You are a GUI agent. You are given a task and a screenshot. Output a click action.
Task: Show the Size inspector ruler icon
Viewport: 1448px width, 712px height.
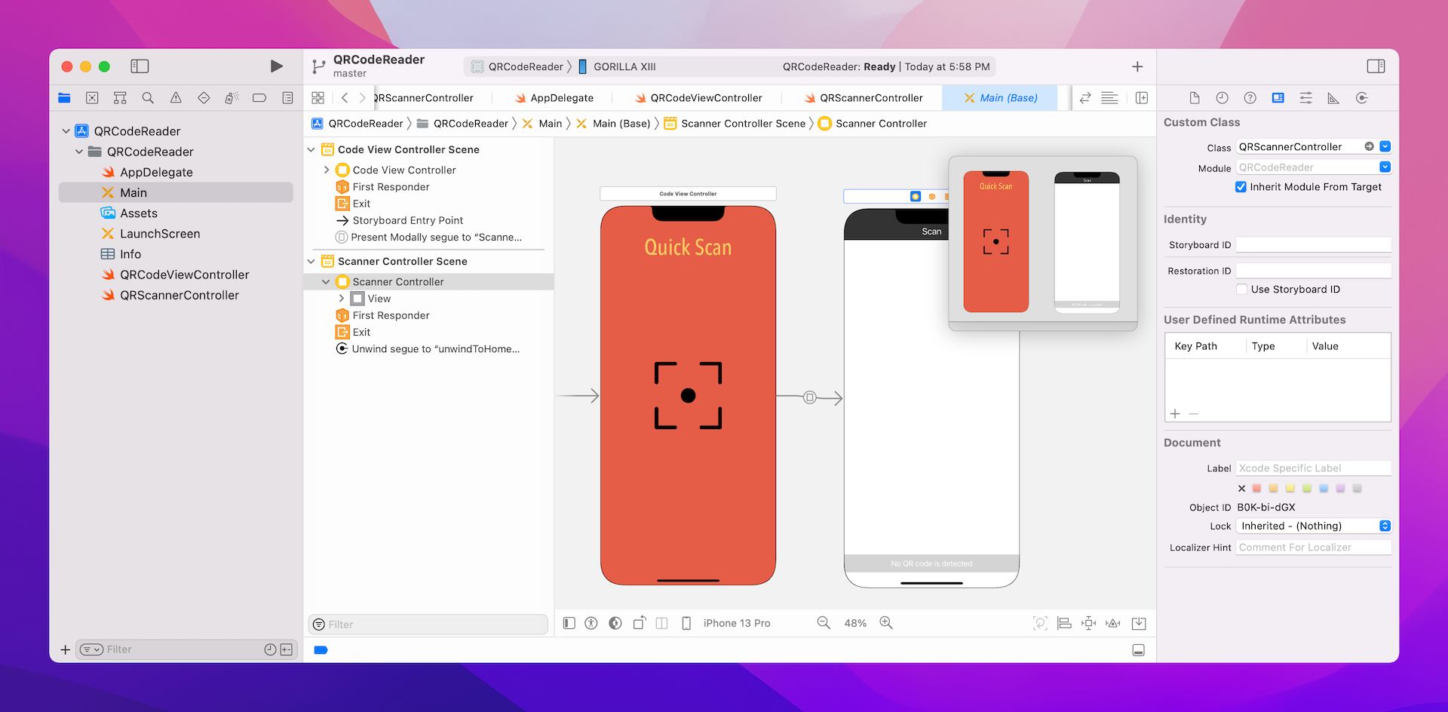pos(1333,98)
